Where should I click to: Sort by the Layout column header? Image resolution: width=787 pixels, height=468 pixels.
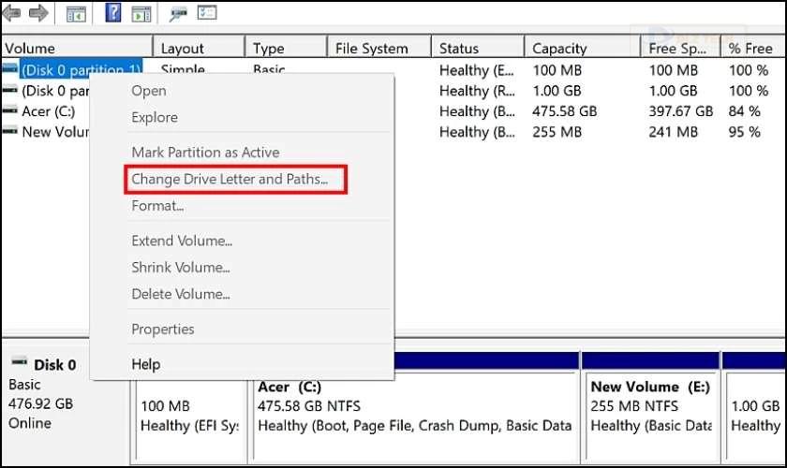click(x=199, y=48)
